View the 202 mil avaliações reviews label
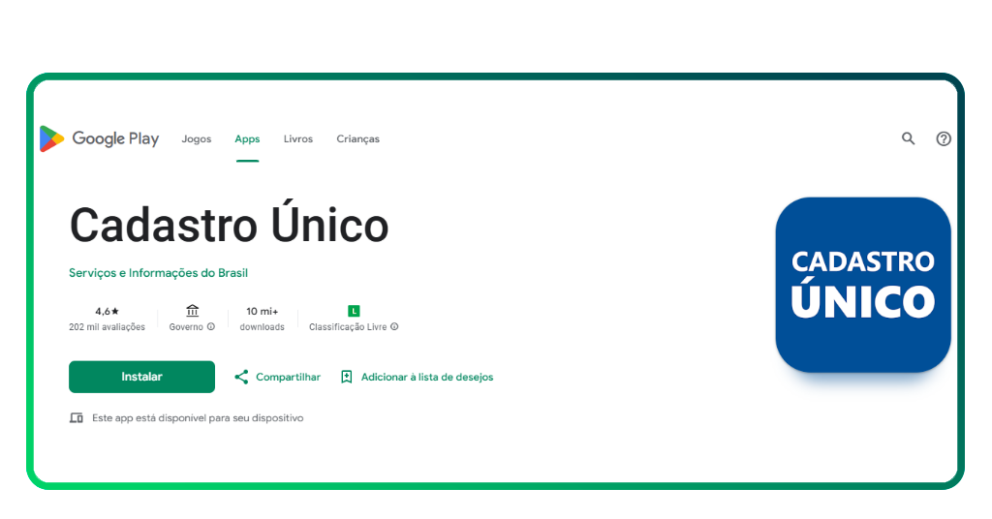 (x=107, y=327)
